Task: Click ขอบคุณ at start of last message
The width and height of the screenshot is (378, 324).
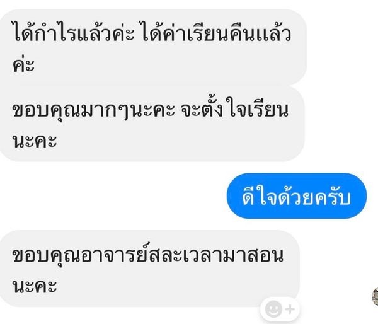Action: click(47, 256)
